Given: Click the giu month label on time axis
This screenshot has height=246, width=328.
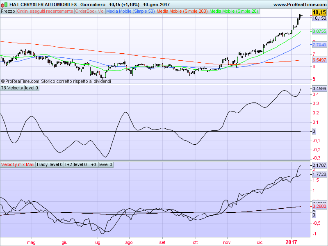Looking at the screenshot, I should click(64, 242).
